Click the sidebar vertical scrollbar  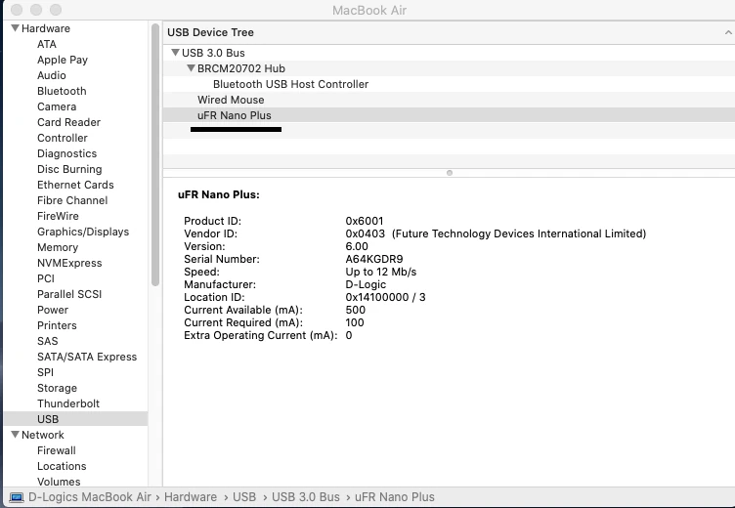(x=155, y=154)
